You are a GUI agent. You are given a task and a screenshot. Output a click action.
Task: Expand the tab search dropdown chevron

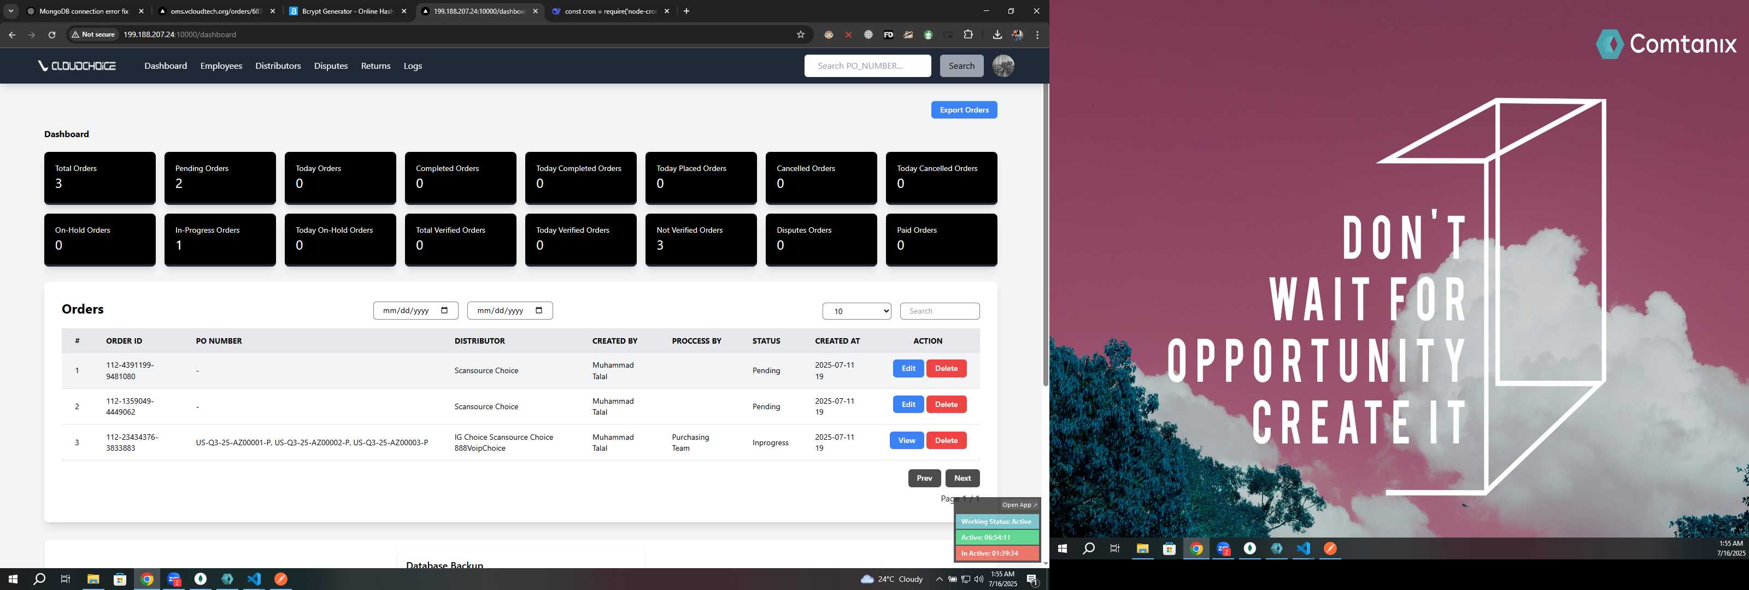pos(11,11)
